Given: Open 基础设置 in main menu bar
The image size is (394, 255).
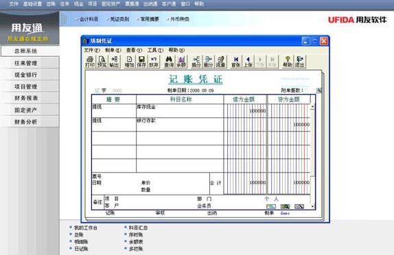Looking at the screenshot, I should point(32,3).
